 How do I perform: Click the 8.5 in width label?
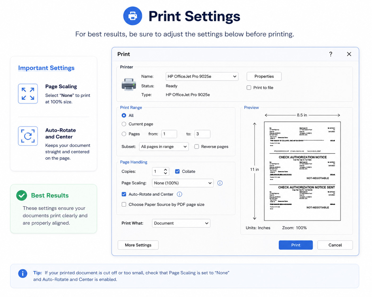302,115
